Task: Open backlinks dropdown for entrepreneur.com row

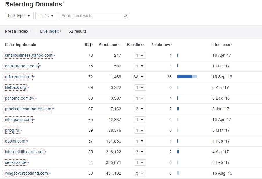Action: tap(140, 66)
